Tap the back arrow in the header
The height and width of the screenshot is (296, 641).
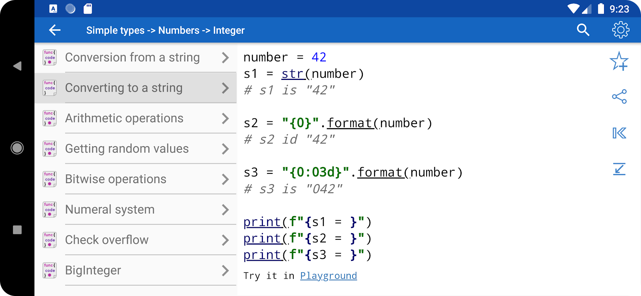pos(55,30)
